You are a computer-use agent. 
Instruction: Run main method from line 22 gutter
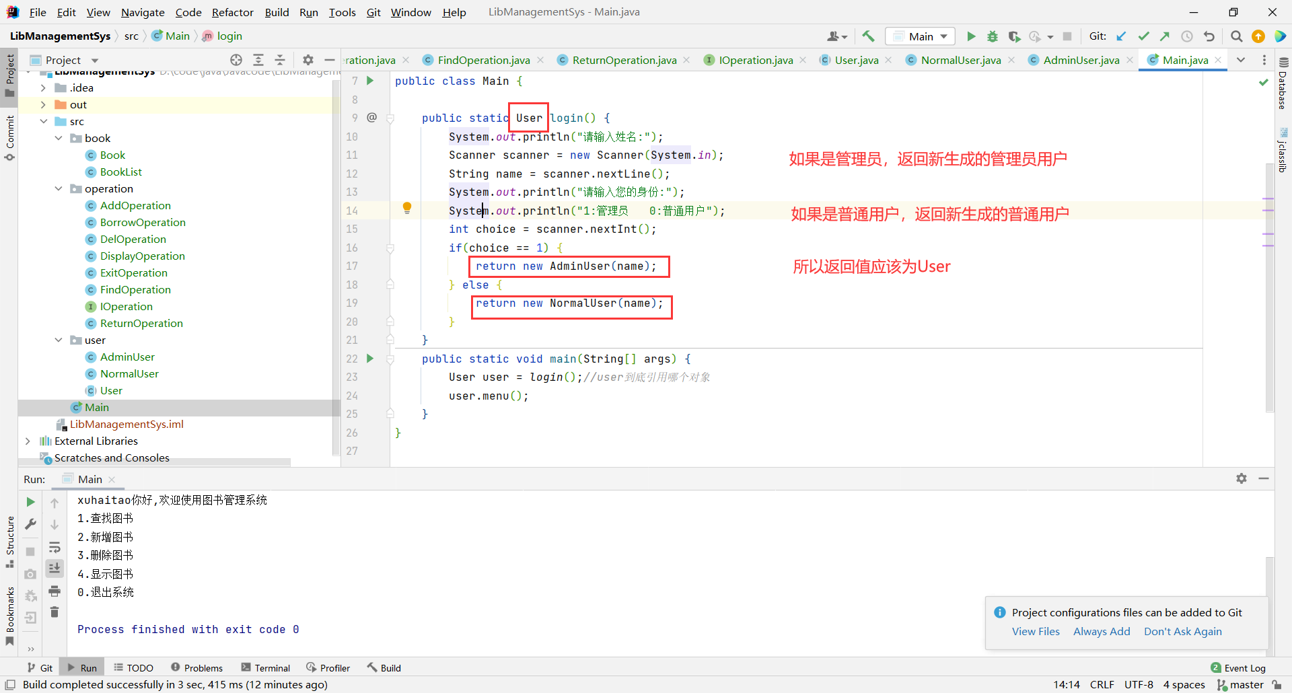(x=370, y=359)
